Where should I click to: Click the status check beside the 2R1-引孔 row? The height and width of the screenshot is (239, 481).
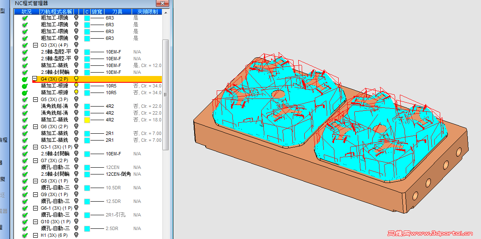[x=25, y=215]
